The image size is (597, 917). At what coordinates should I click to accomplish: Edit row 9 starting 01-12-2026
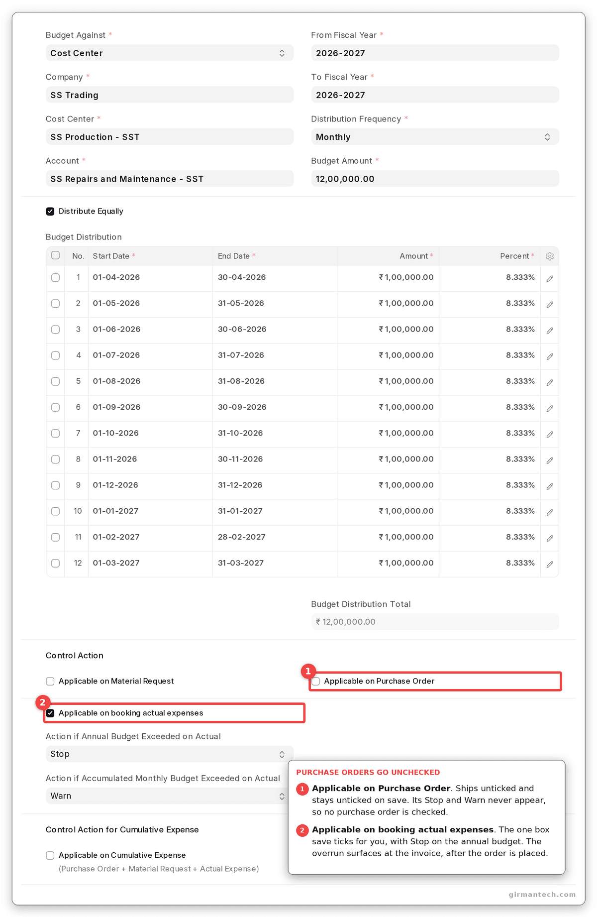(550, 486)
